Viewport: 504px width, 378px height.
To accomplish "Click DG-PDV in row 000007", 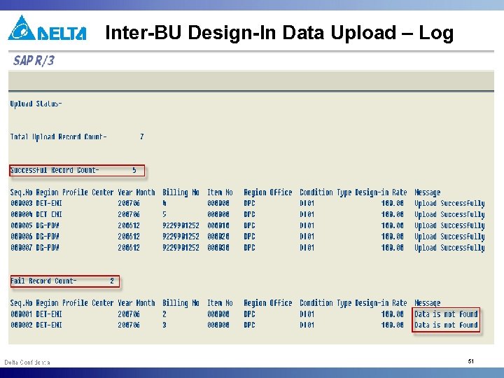I will point(48,248).
